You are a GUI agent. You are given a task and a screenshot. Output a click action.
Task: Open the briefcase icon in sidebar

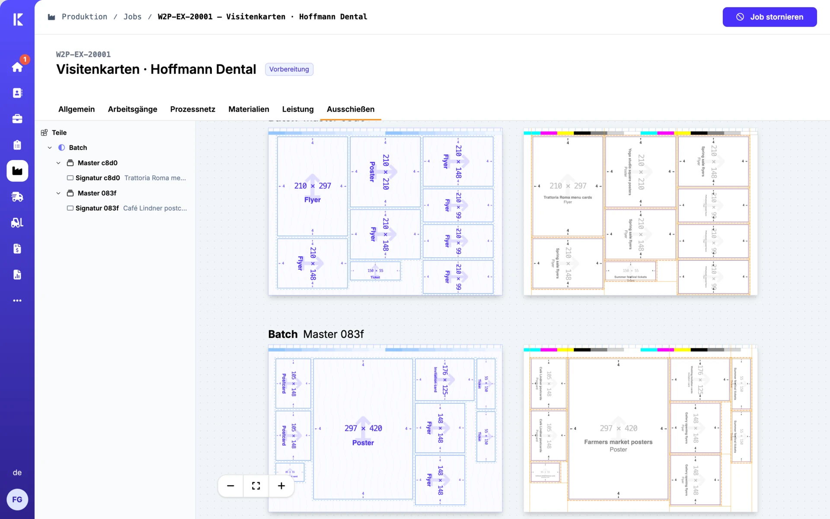17,119
